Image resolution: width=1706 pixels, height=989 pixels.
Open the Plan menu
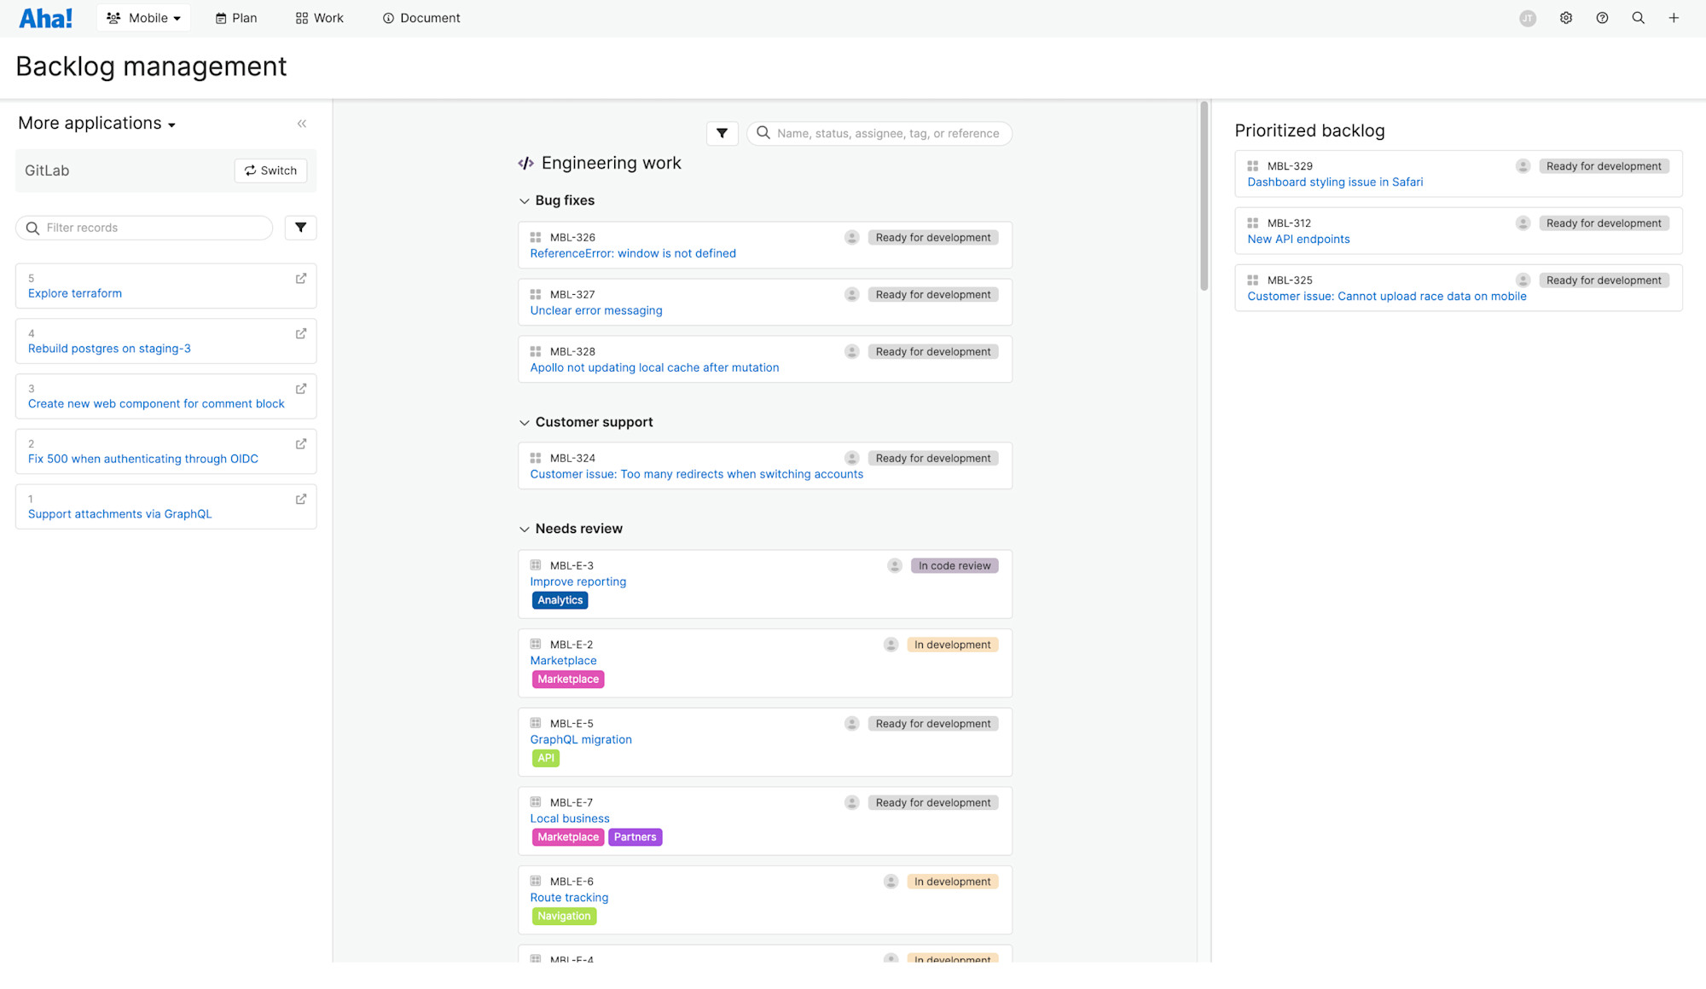235,17
